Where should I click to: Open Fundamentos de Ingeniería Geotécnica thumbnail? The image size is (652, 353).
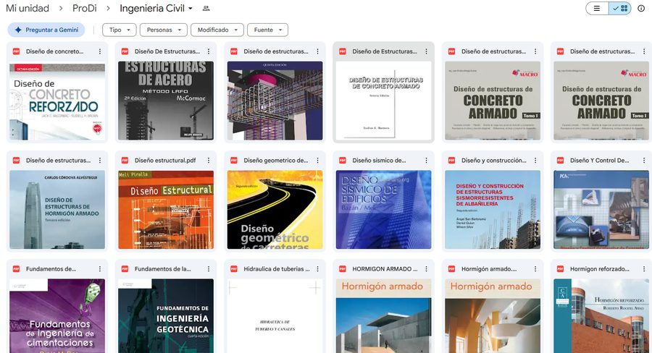[x=166, y=316]
